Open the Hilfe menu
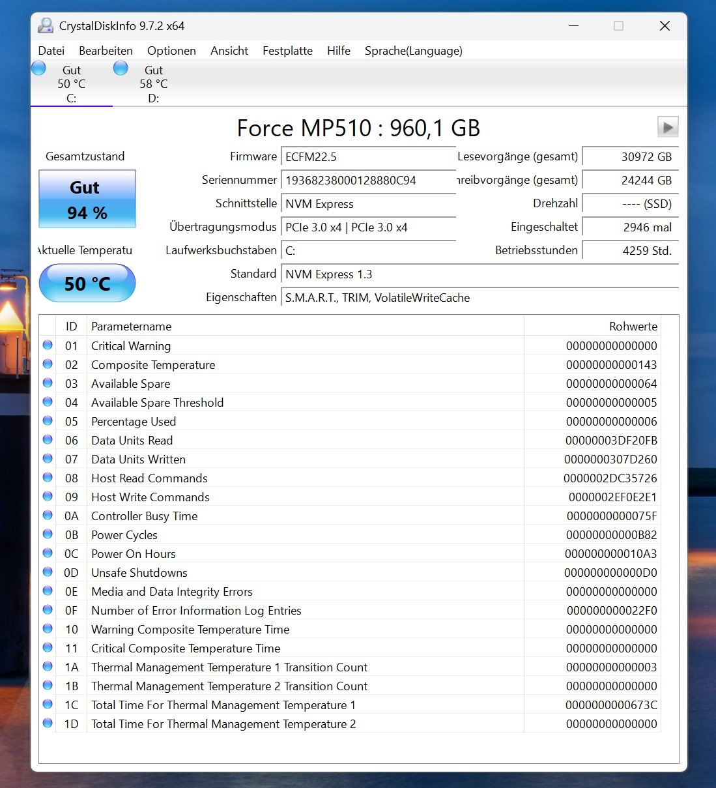The image size is (716, 788). pyautogui.click(x=339, y=51)
